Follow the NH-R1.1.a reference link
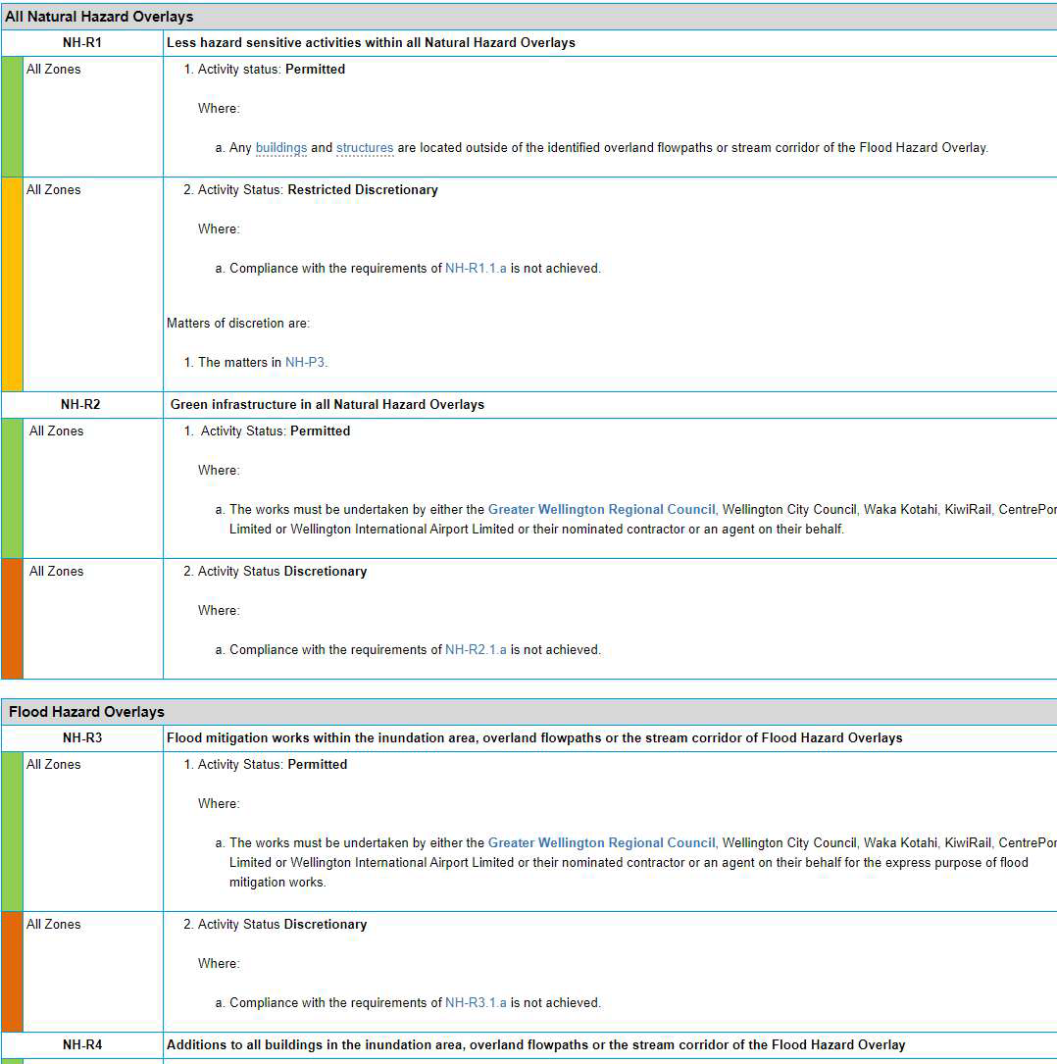This screenshot has width=1057, height=1064. [476, 269]
